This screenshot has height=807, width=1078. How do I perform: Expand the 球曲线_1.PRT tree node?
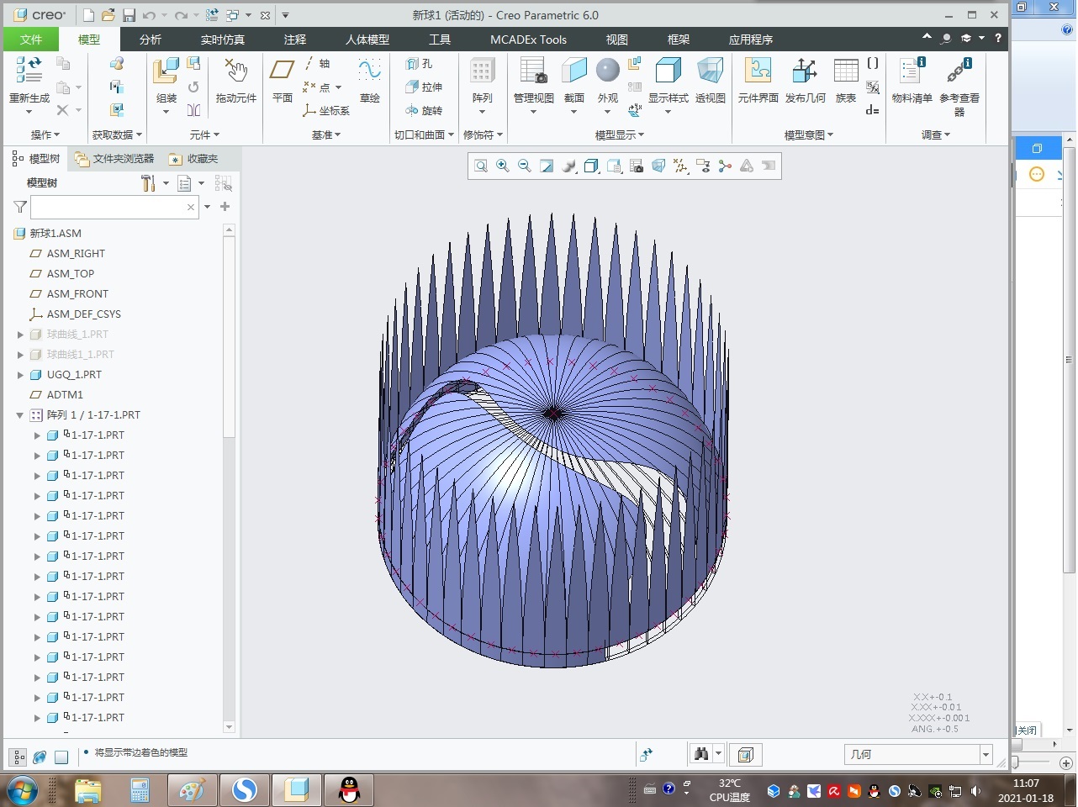click(x=20, y=335)
